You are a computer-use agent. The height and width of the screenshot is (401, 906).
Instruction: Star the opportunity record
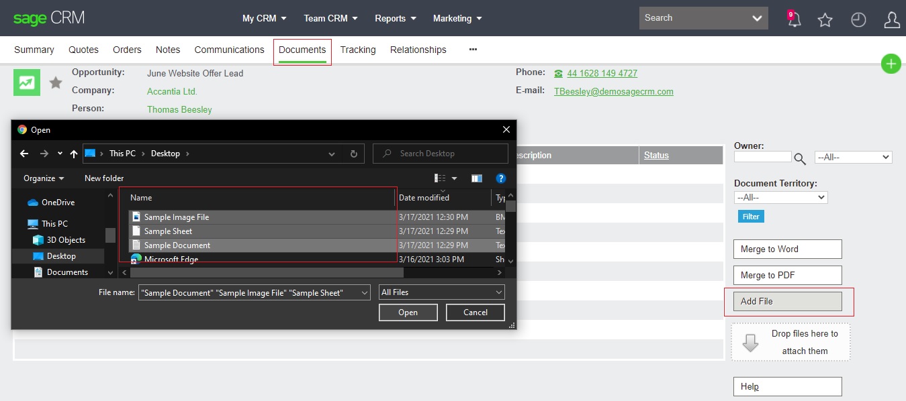pyautogui.click(x=55, y=82)
